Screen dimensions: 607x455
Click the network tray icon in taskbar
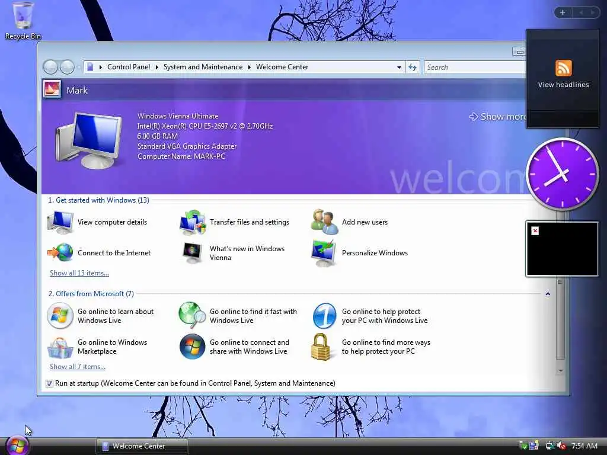tap(550, 446)
